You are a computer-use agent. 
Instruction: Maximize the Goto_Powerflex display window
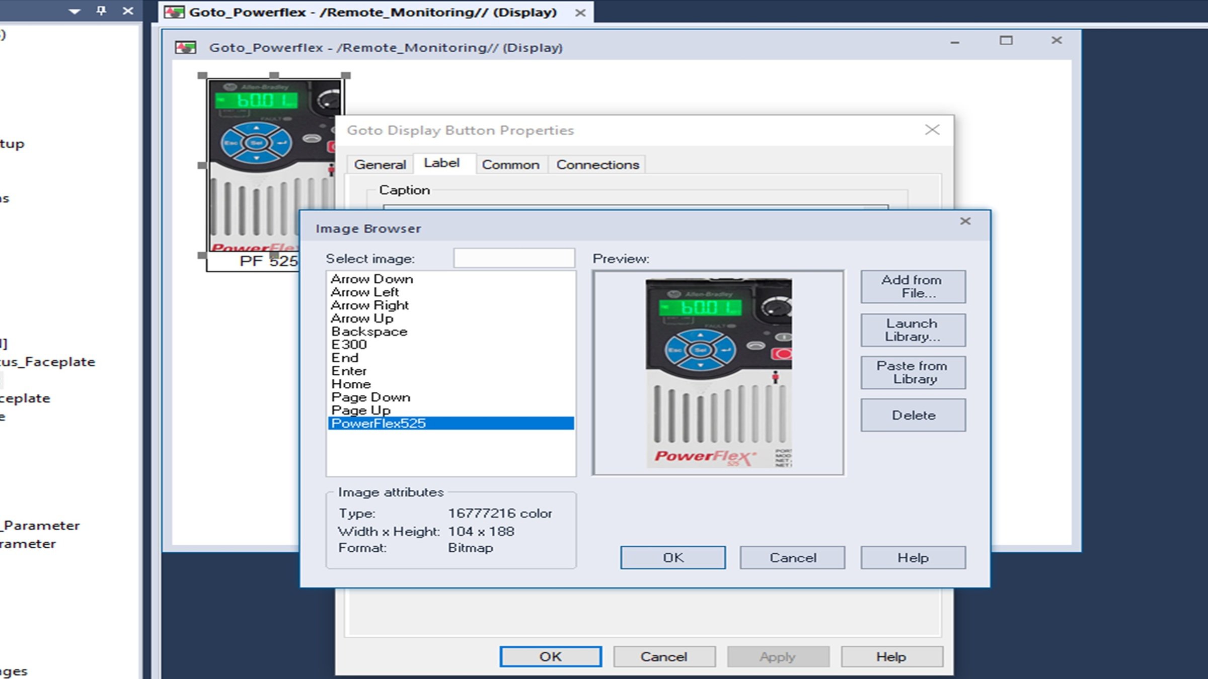point(1006,41)
